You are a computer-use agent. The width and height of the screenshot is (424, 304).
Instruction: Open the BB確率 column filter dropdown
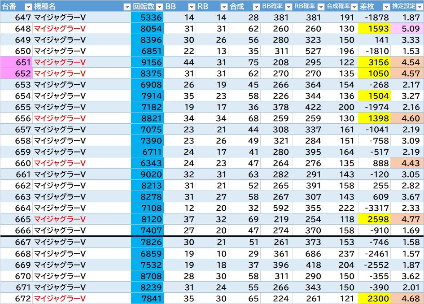[x=288, y=7]
